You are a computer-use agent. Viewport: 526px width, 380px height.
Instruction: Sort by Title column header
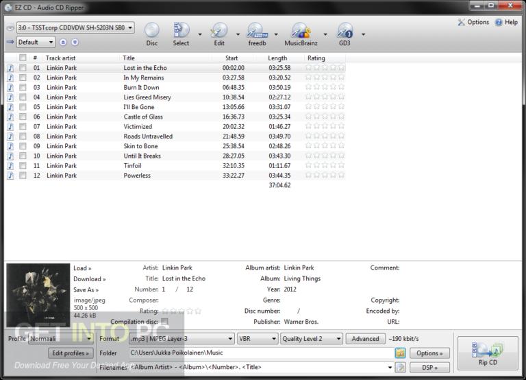coord(129,58)
